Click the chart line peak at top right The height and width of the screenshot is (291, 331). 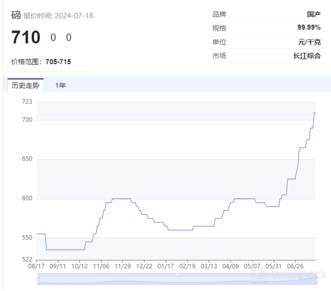(315, 112)
